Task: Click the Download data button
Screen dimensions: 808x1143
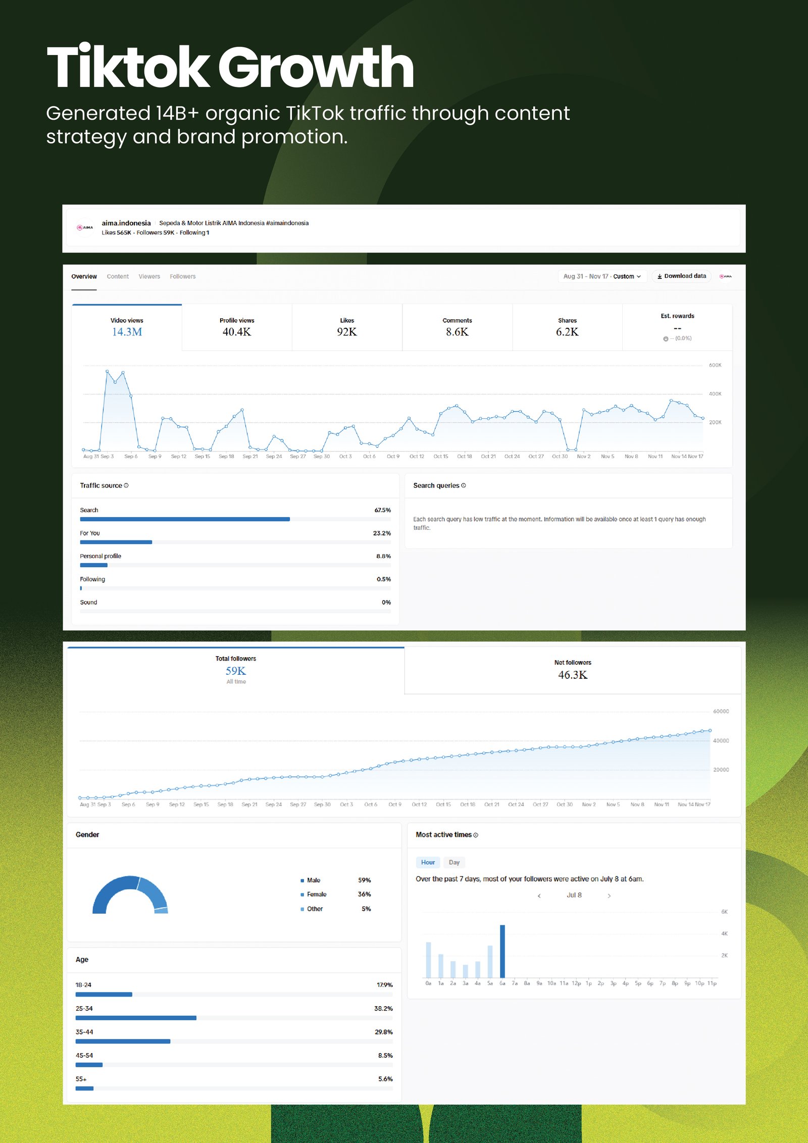Action: (682, 276)
